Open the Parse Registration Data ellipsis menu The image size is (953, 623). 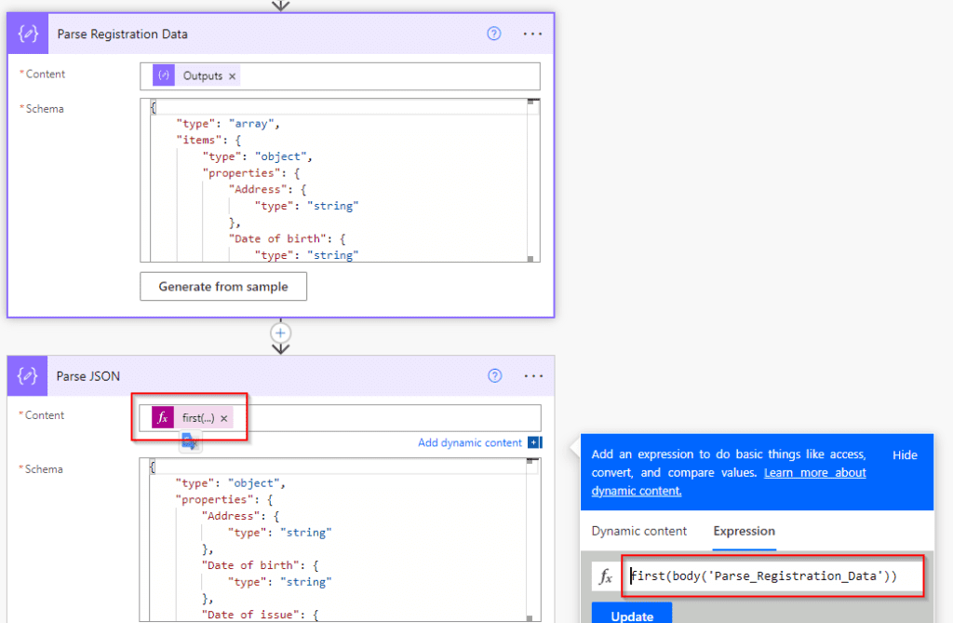[x=532, y=33]
